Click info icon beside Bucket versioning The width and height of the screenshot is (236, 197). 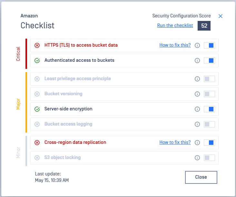(x=197, y=94)
